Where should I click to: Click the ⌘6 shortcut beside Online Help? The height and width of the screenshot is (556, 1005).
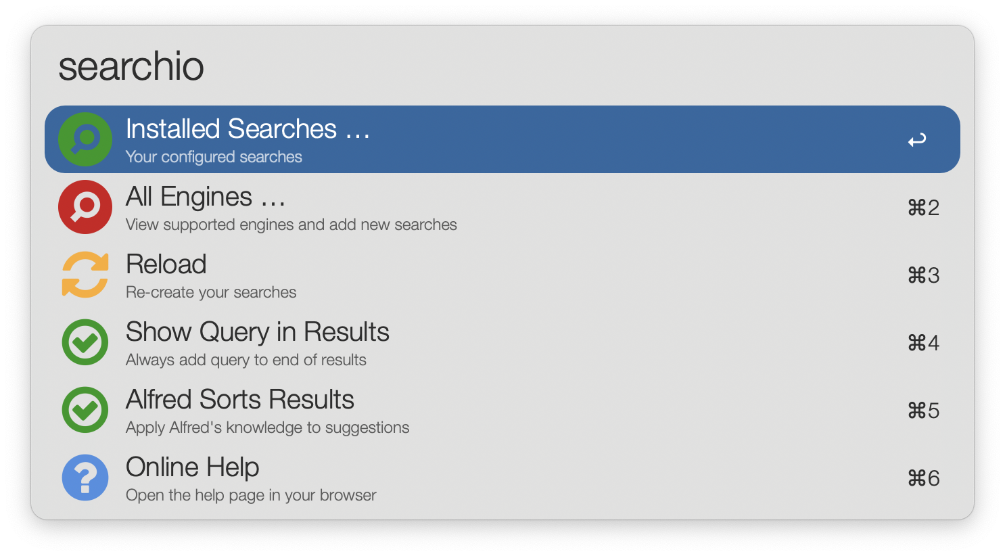[923, 478]
